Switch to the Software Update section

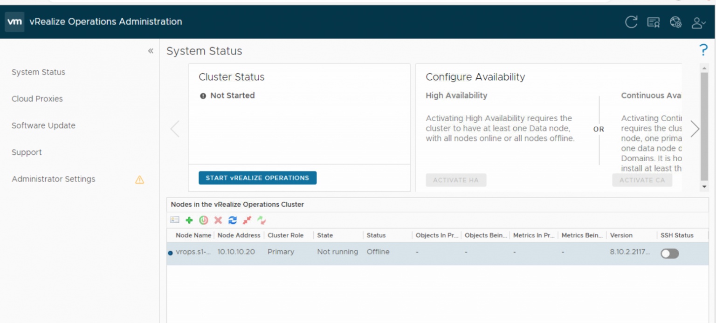click(x=43, y=125)
